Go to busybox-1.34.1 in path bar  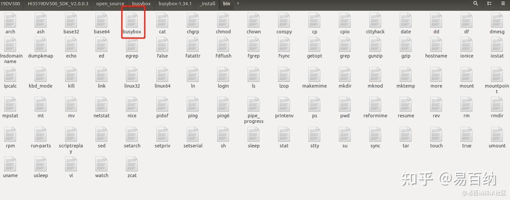coord(175,4)
